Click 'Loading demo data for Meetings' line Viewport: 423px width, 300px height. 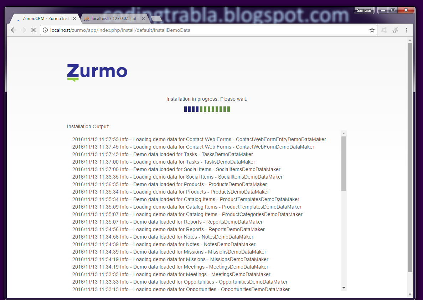tap(171, 274)
